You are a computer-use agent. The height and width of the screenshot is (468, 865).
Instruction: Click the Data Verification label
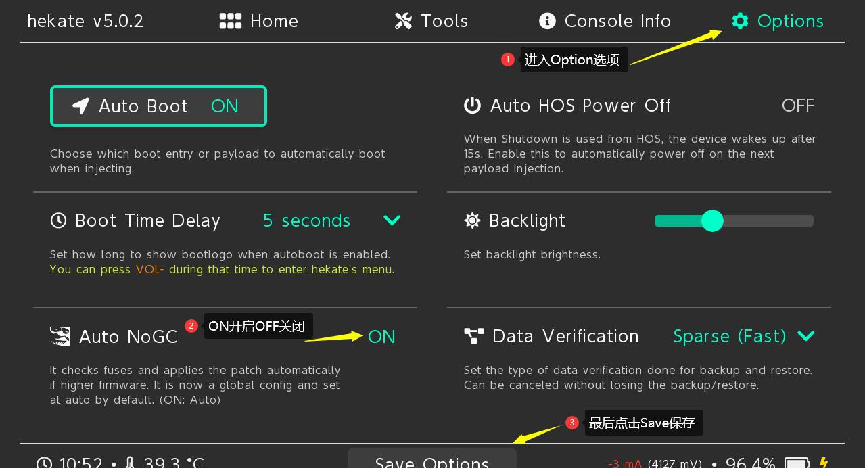click(565, 336)
